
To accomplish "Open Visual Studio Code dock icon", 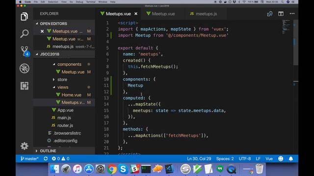I will coord(169,169).
